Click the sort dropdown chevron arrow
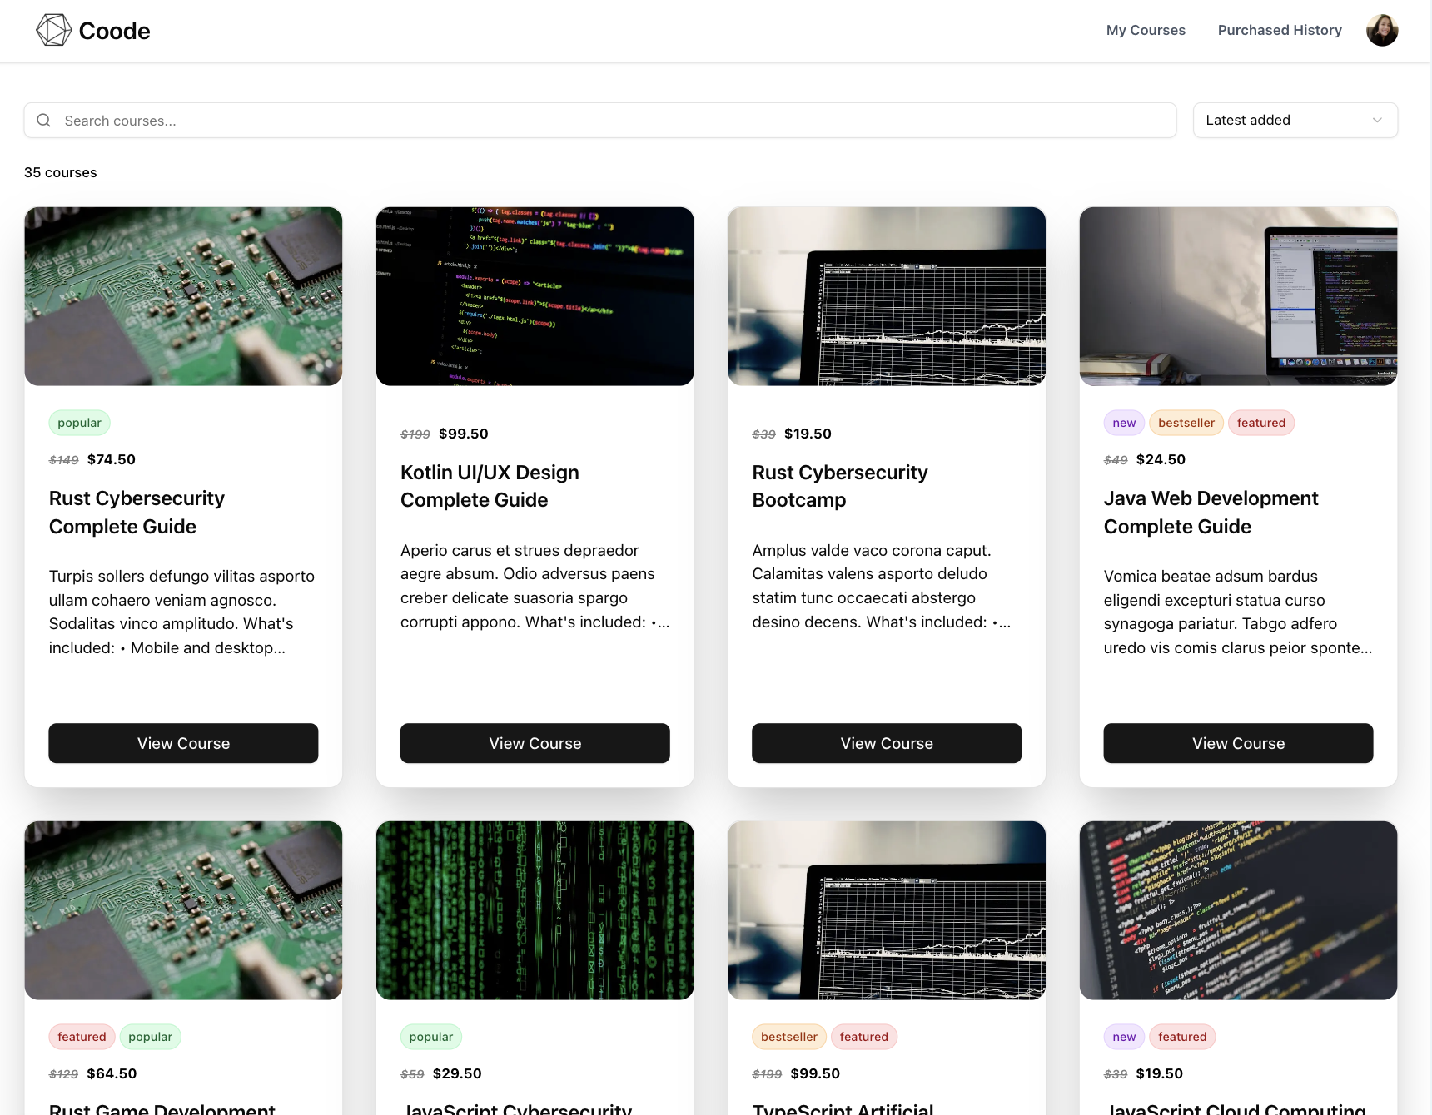This screenshot has height=1115, width=1432. pos(1377,121)
